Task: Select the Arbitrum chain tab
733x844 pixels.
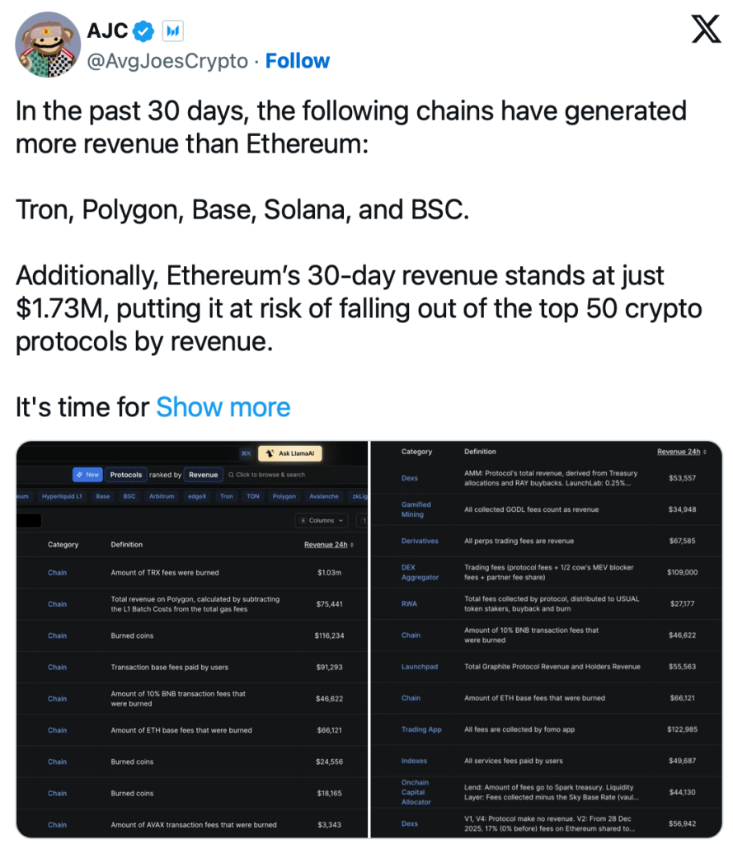Action: [x=162, y=497]
